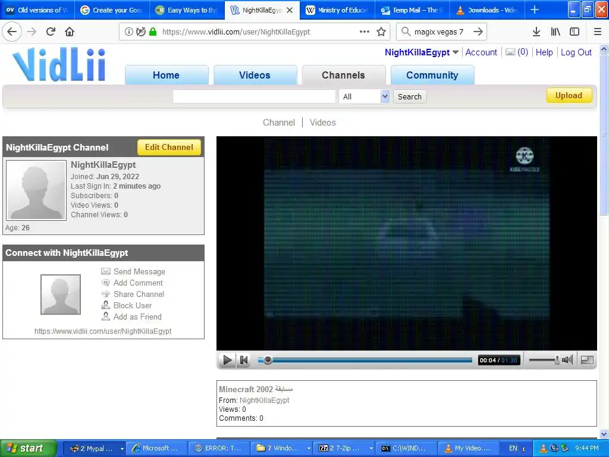Open the Minecraft 2002 video title
The width and height of the screenshot is (609, 457).
(x=256, y=389)
